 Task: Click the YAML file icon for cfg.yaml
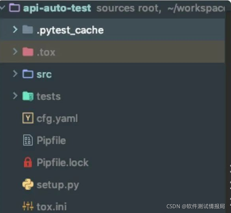point(28,118)
